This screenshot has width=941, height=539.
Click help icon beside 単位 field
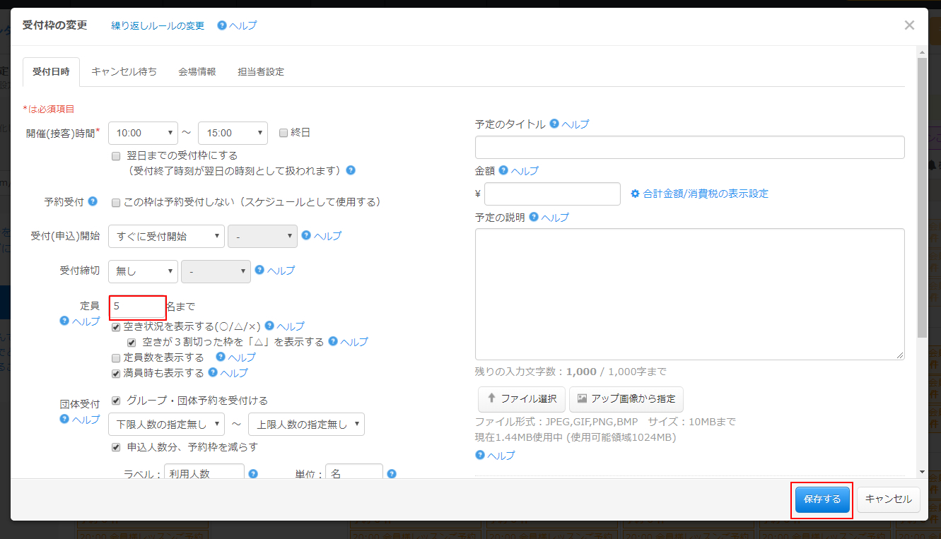click(392, 474)
